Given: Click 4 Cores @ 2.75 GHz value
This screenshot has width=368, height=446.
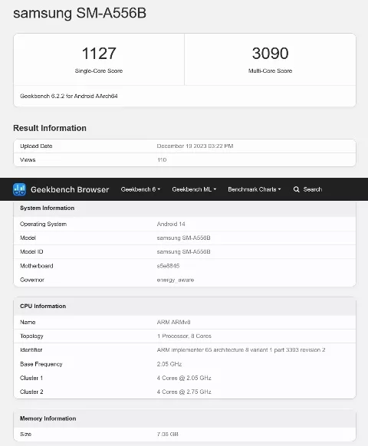Looking at the screenshot, I should 184,392.
